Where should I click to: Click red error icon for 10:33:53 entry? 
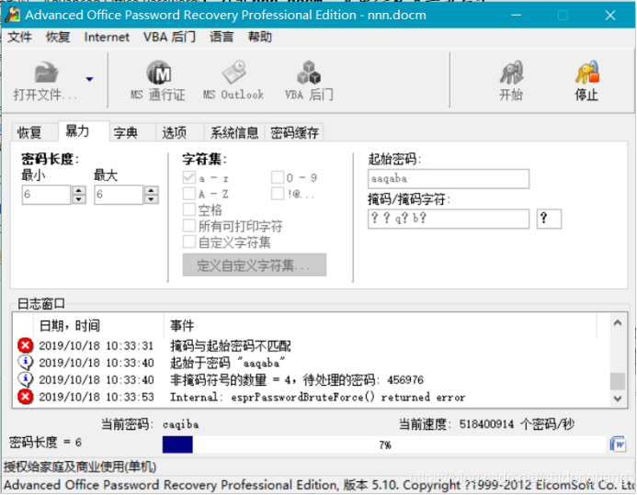(x=25, y=396)
